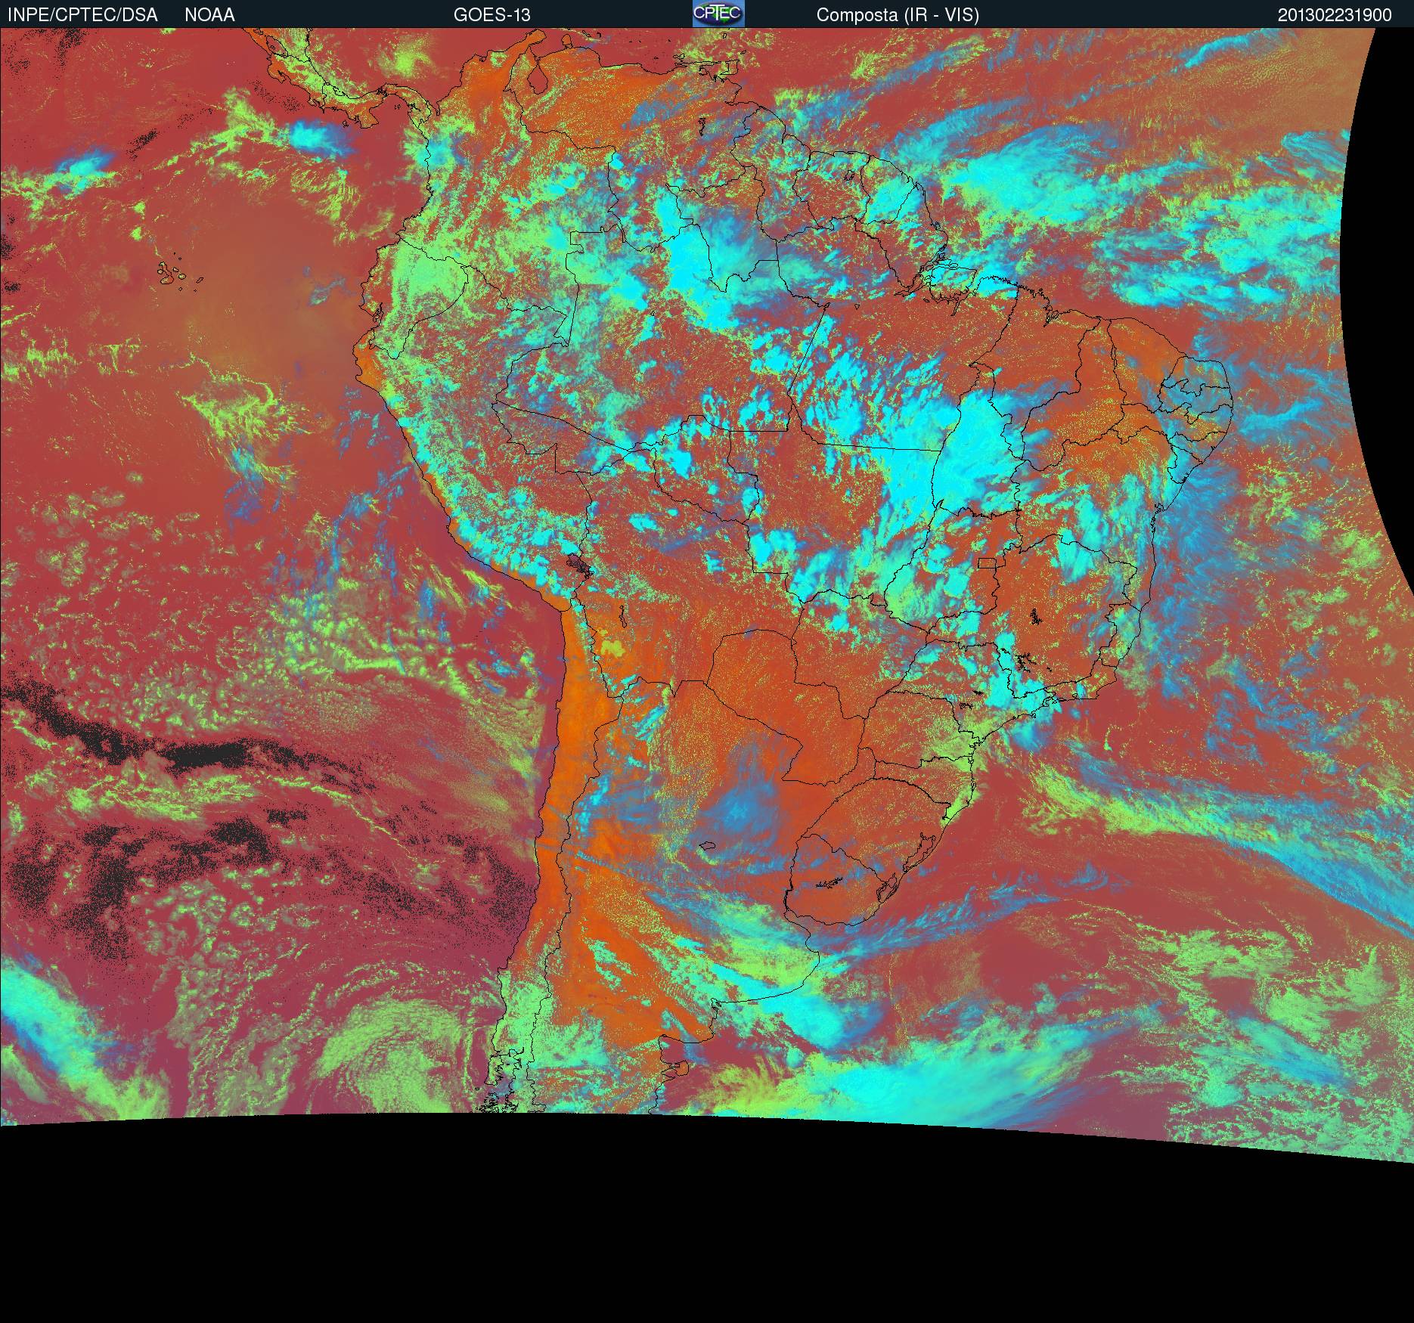Screen dimensions: 1414x1323
Task: Click the CPTEC logo in header
Action: (x=718, y=14)
